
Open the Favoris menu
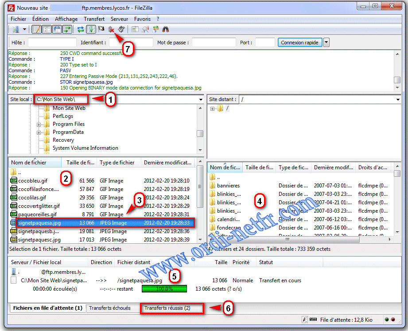tap(142, 19)
